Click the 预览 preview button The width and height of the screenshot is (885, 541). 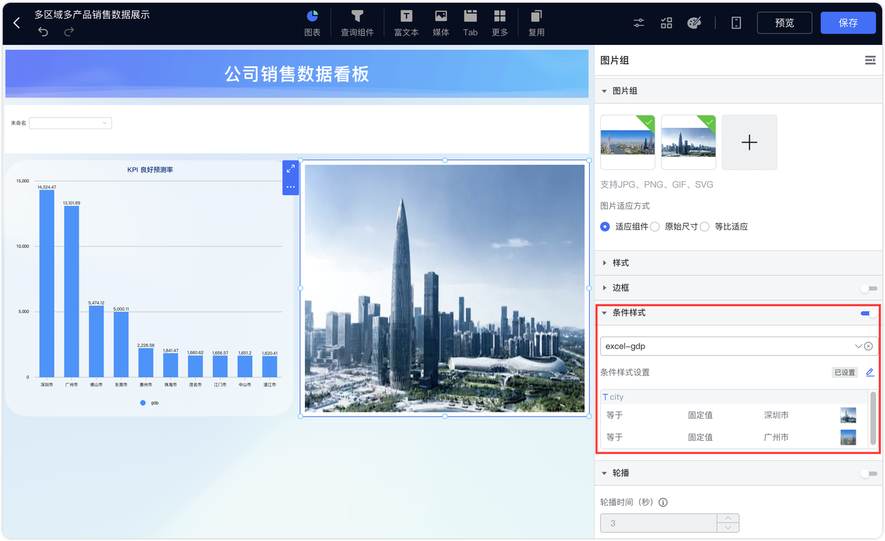pyautogui.click(x=785, y=23)
